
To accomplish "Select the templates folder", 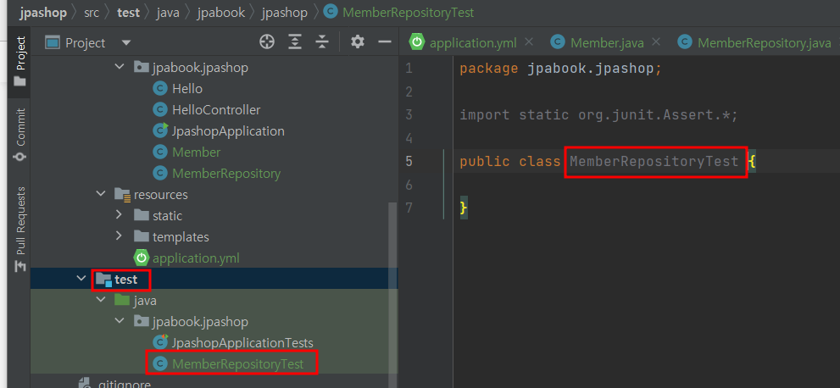I will 181,237.
